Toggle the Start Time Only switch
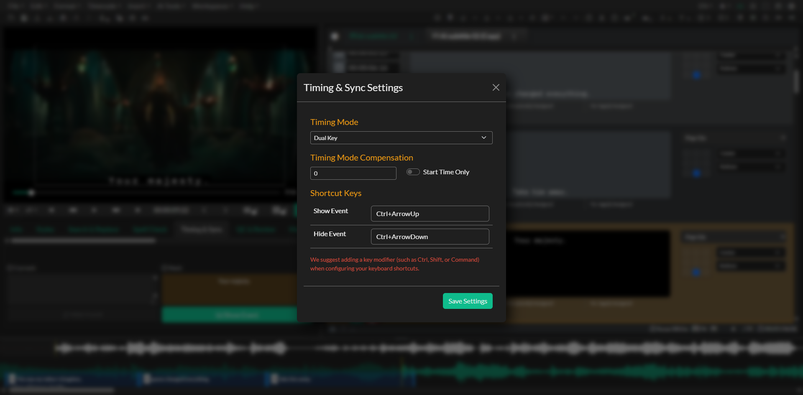The image size is (803, 395). click(413, 172)
